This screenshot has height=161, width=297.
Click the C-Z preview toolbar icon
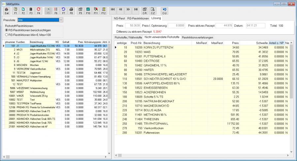click(x=153, y=11)
